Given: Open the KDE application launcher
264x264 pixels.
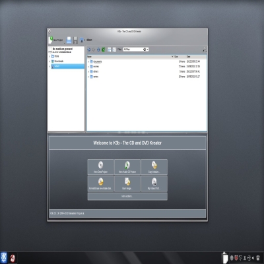Looking at the screenshot, I should click(4, 257).
